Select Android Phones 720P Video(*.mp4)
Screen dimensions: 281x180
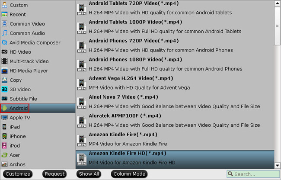tap(175, 45)
